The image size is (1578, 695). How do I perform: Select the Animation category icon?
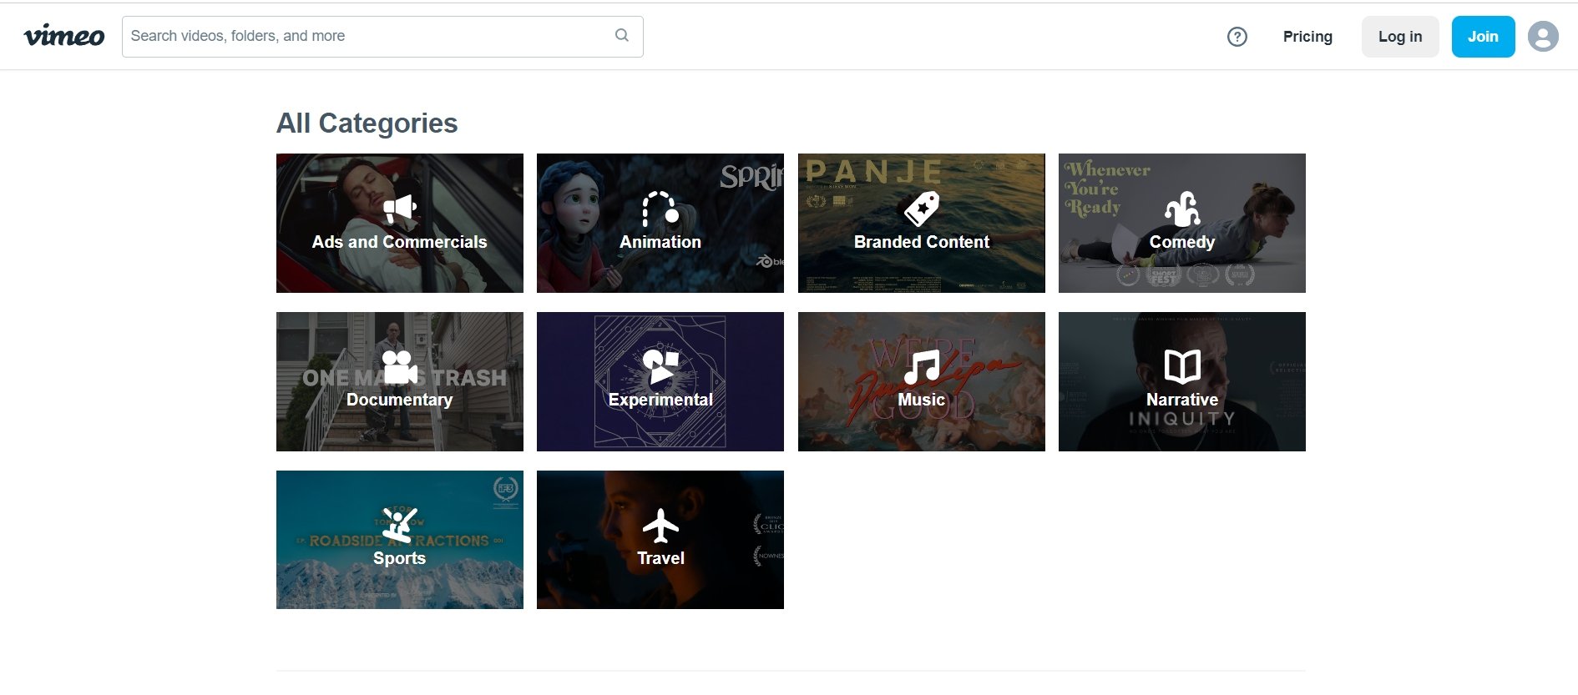pyautogui.click(x=660, y=209)
